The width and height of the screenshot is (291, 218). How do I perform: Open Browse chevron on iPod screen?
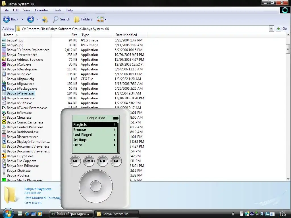(115, 129)
